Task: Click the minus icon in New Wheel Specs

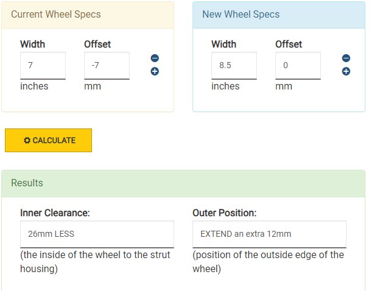Action: tap(346, 58)
